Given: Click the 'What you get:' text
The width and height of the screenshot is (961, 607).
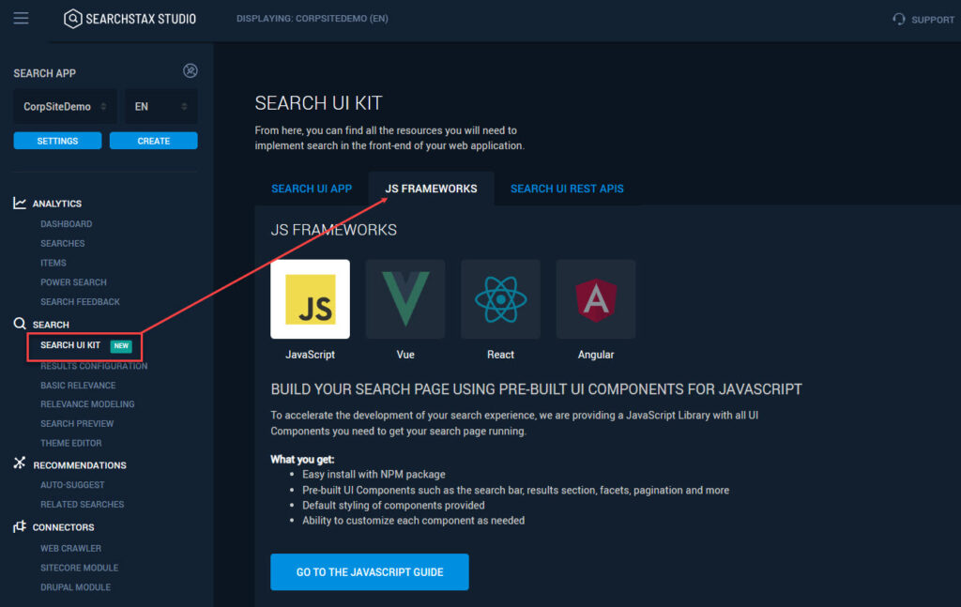Looking at the screenshot, I should pos(303,460).
